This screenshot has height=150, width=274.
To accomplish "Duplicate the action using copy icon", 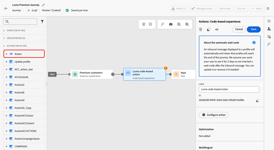I will (x=209, y=29).
